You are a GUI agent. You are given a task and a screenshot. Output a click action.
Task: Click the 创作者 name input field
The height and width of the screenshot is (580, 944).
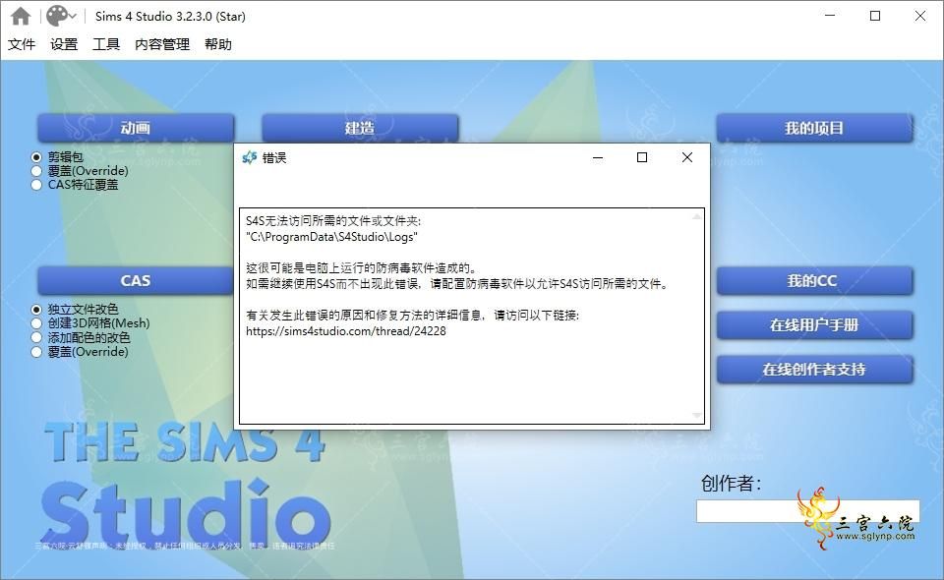tap(807, 511)
